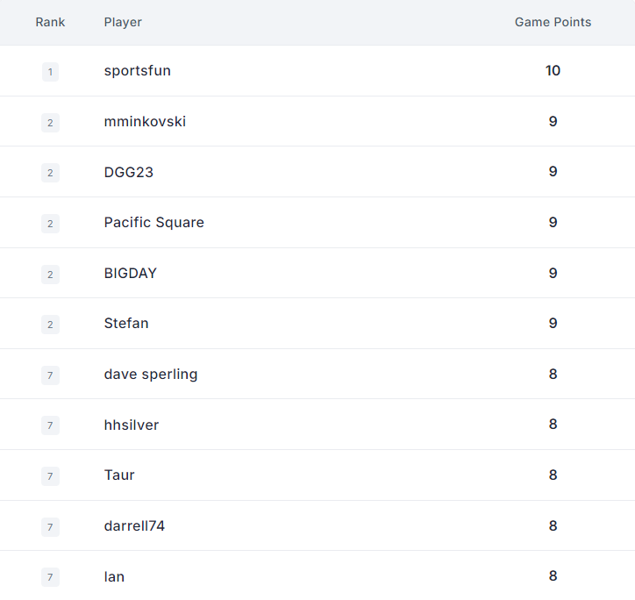
Task: Click sportsfun's 10 game points value
Action: pyautogui.click(x=553, y=70)
